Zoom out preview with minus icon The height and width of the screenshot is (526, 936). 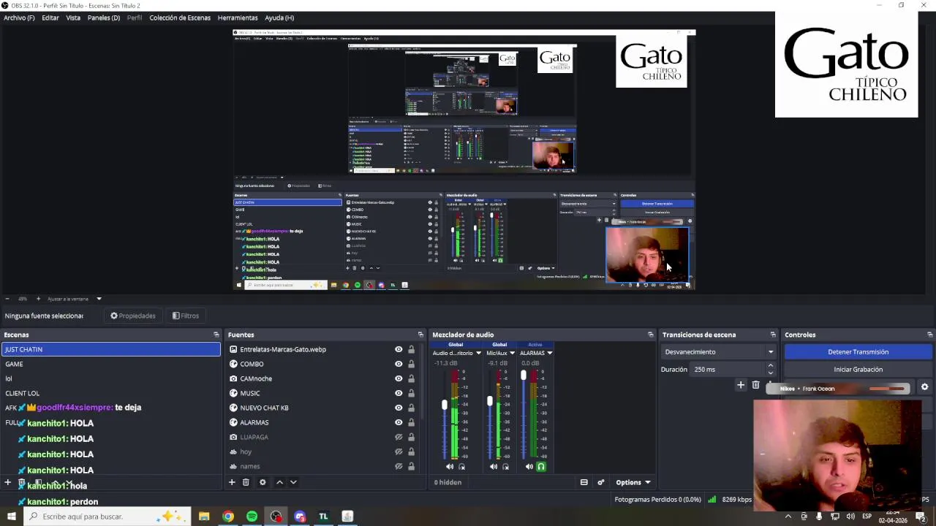(x=7, y=299)
